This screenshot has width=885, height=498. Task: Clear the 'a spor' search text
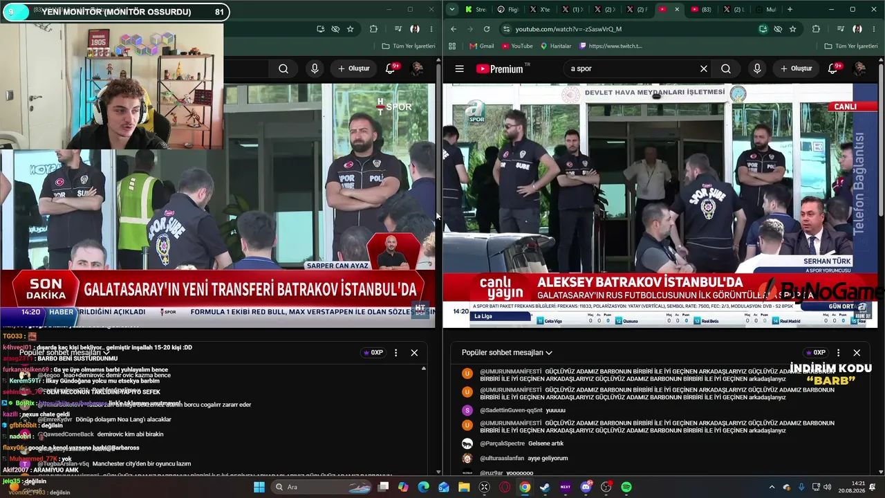point(704,68)
